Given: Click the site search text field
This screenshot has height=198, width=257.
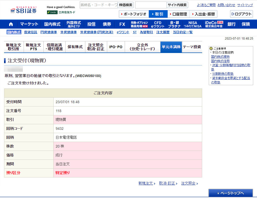Looking at the screenshot, I should tap(151, 5).
